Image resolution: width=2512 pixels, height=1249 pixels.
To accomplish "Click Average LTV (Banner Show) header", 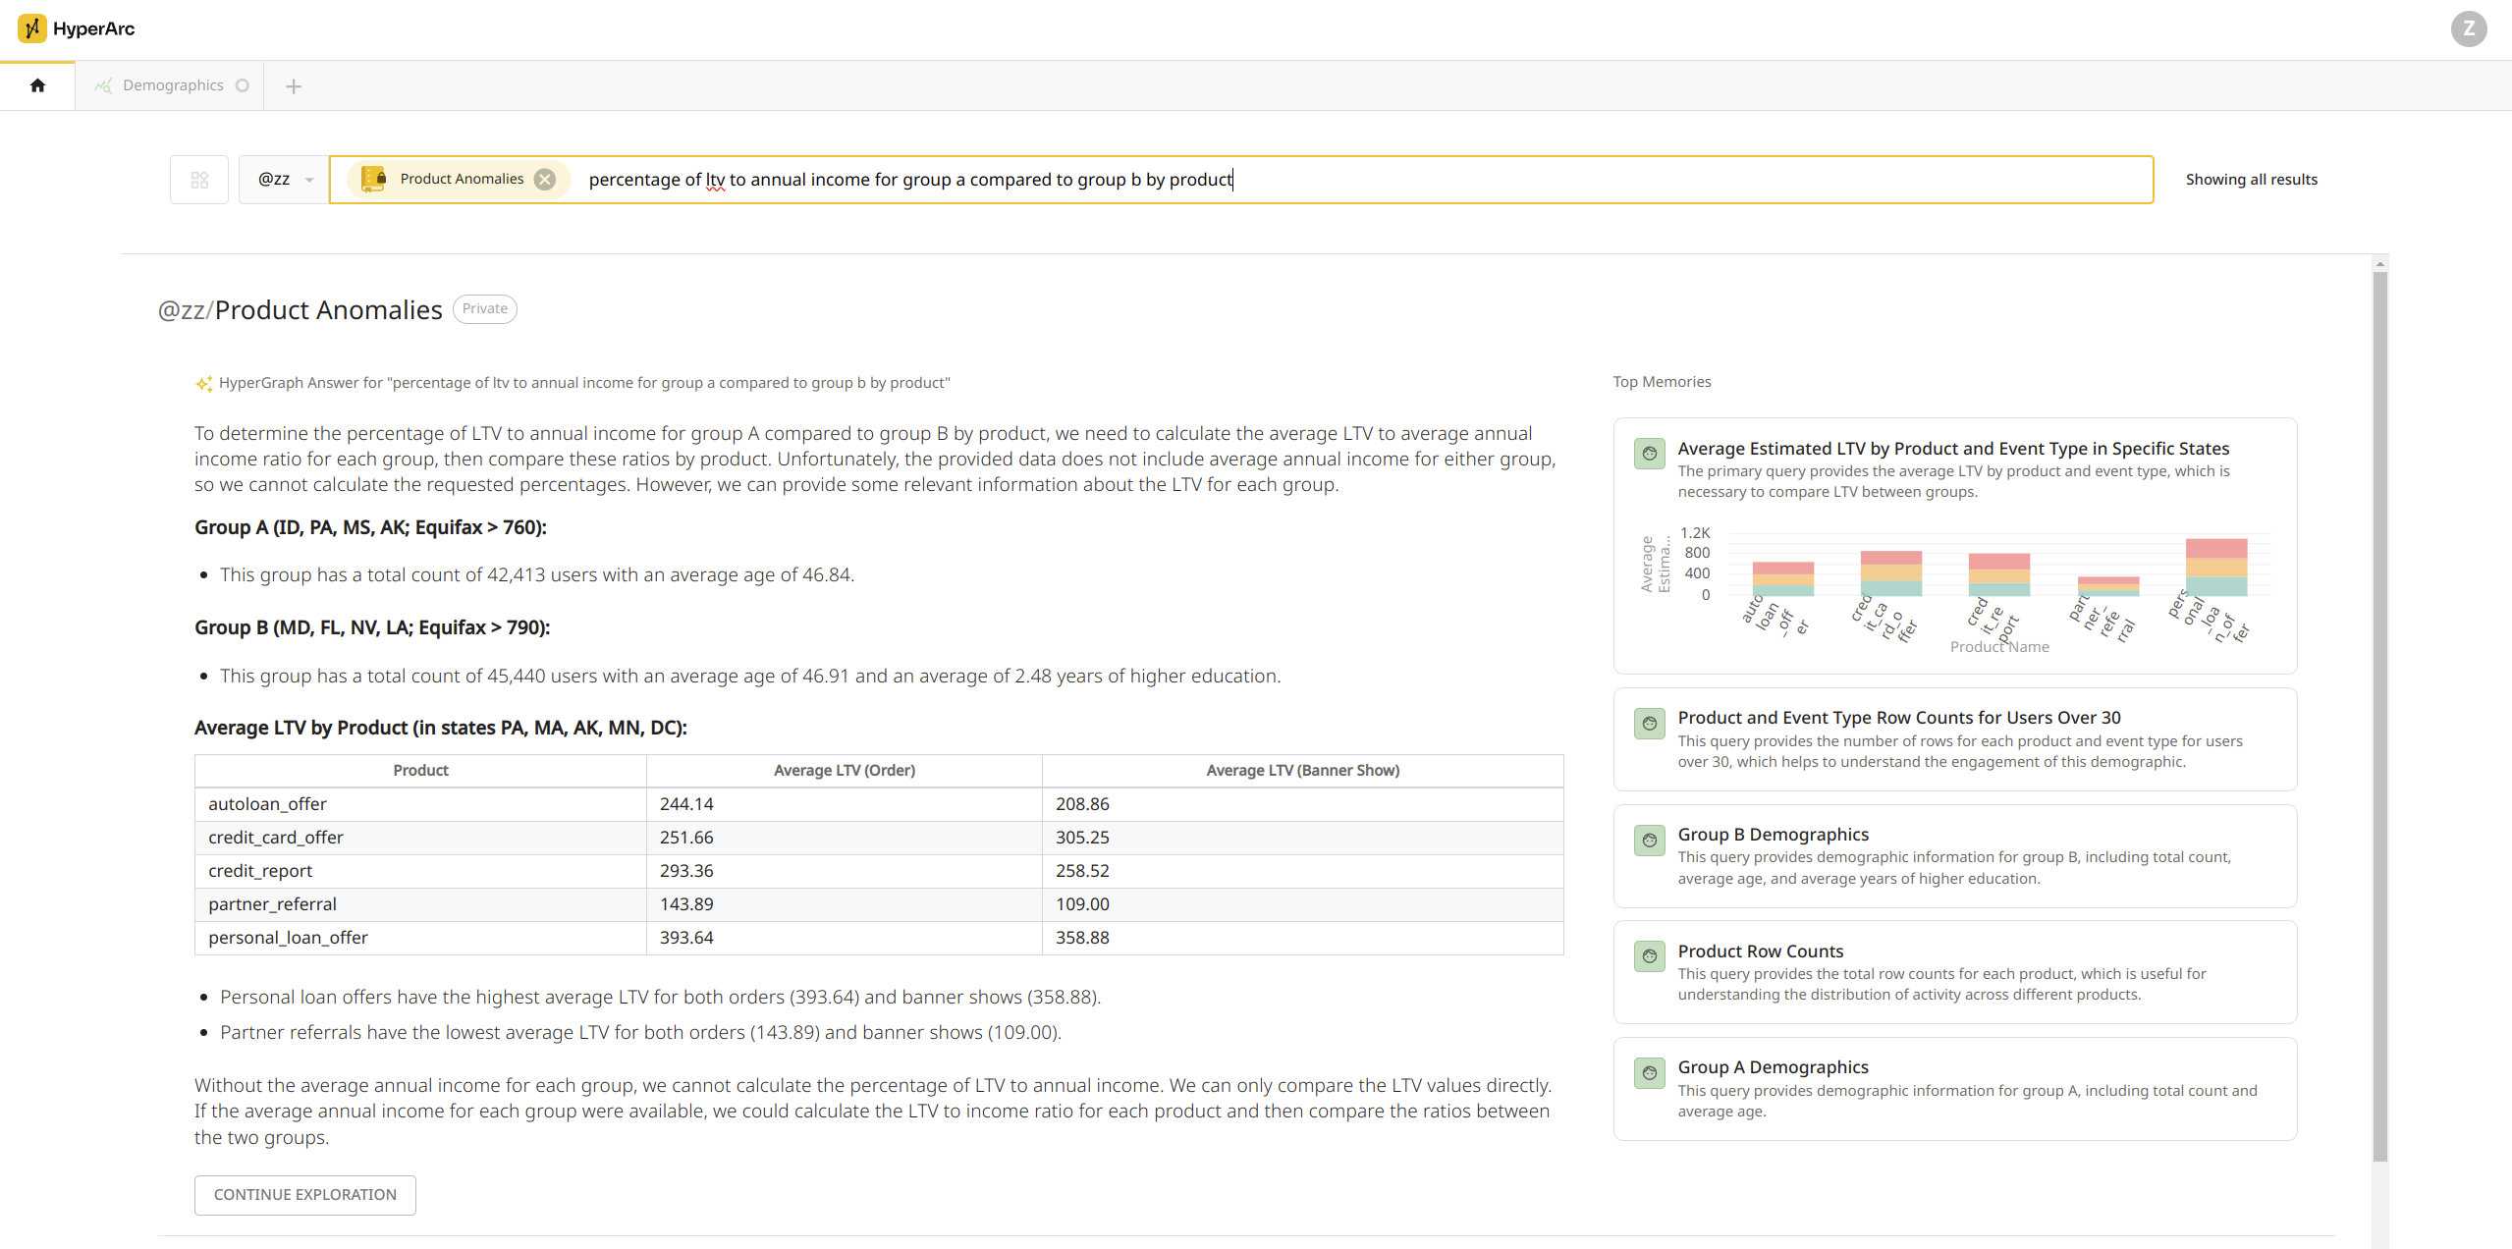I will tap(1302, 771).
